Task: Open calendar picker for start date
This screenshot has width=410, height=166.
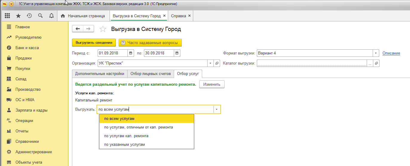Action: point(131,53)
